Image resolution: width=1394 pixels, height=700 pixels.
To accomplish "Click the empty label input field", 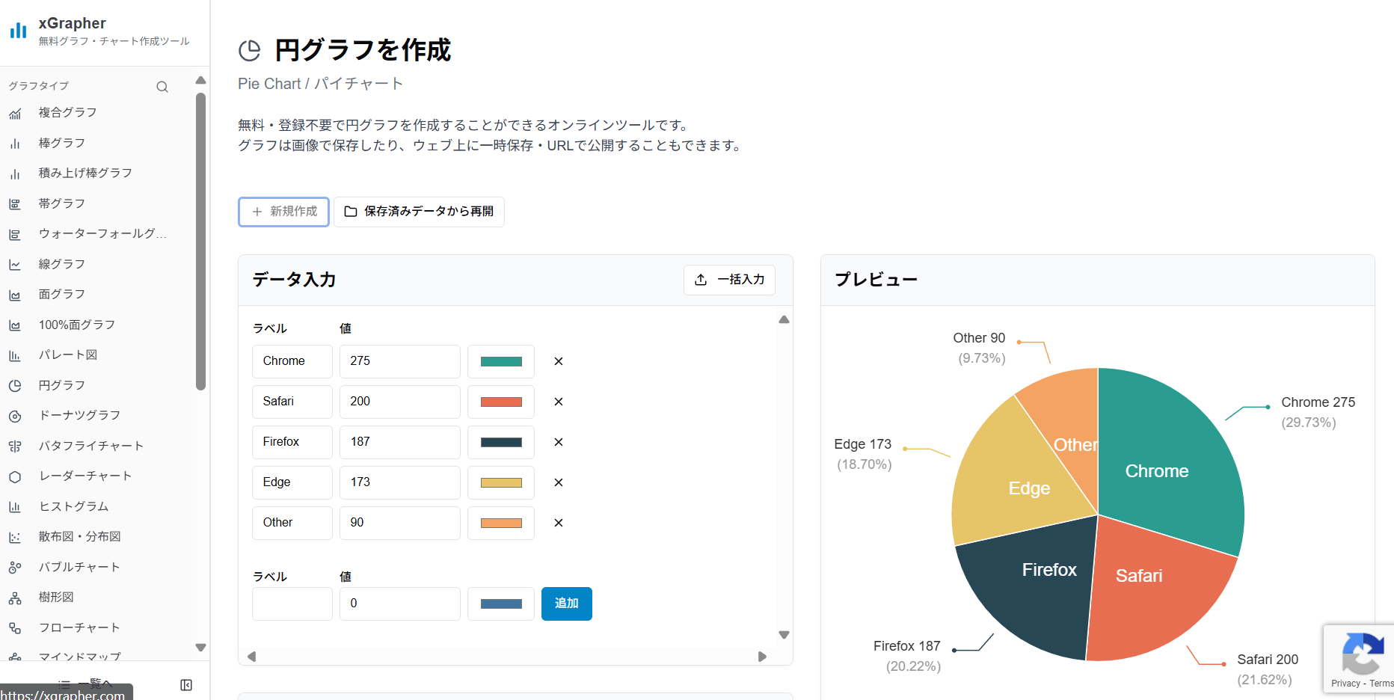I will click(x=292, y=604).
